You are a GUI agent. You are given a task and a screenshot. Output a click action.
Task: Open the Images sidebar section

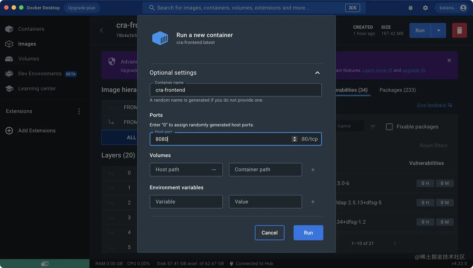[x=27, y=44]
